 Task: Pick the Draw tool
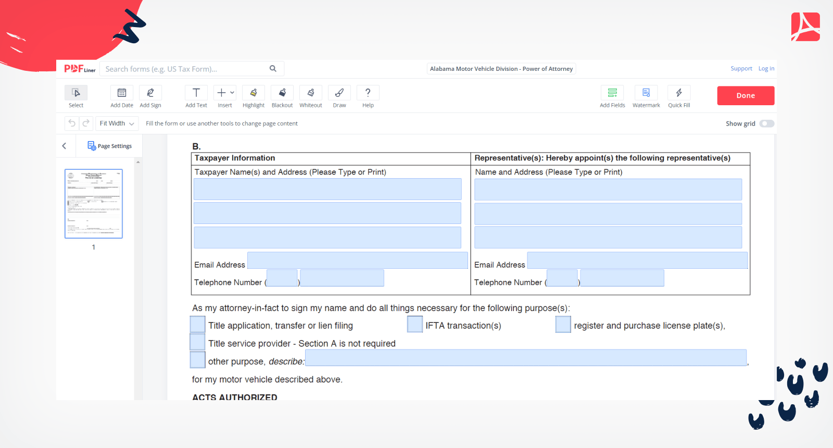tap(339, 96)
